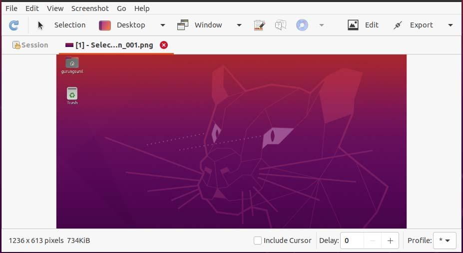
Task: Open the Profile dropdown
Action: point(445,240)
